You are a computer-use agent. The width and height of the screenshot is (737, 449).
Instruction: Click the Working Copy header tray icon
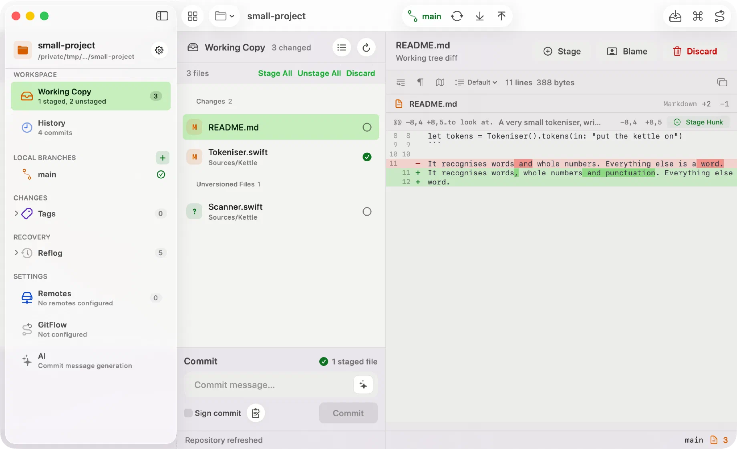point(193,48)
